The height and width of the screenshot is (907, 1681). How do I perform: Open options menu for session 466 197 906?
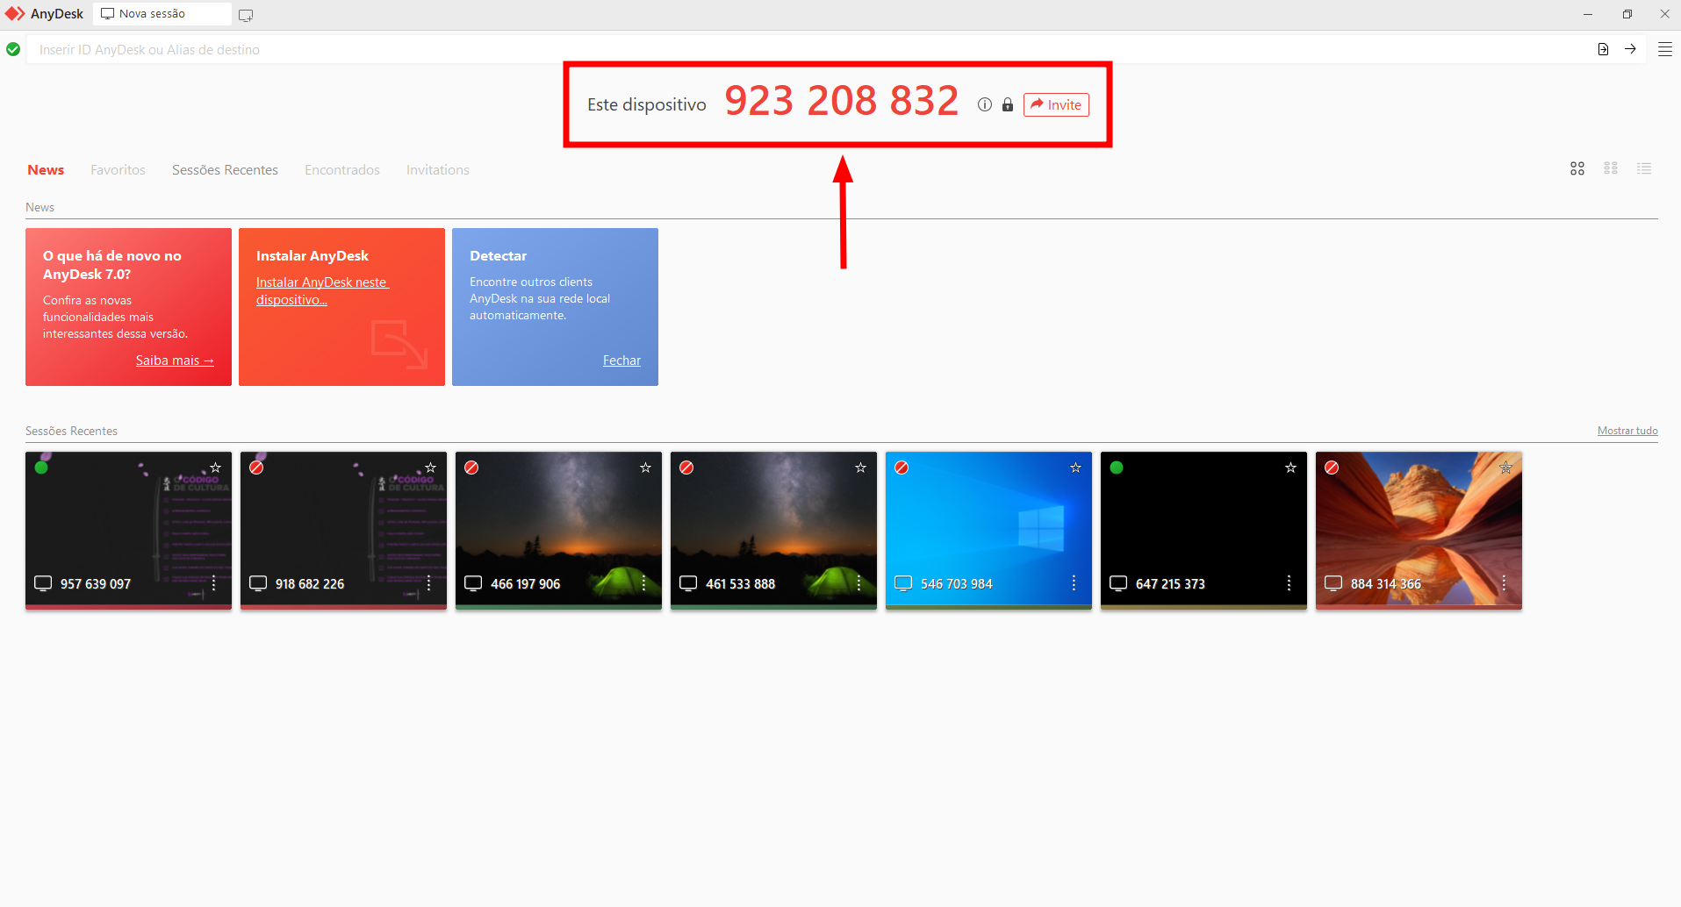pyautogui.click(x=643, y=583)
